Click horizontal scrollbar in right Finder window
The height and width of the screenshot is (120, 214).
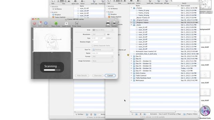(x=153, y=112)
